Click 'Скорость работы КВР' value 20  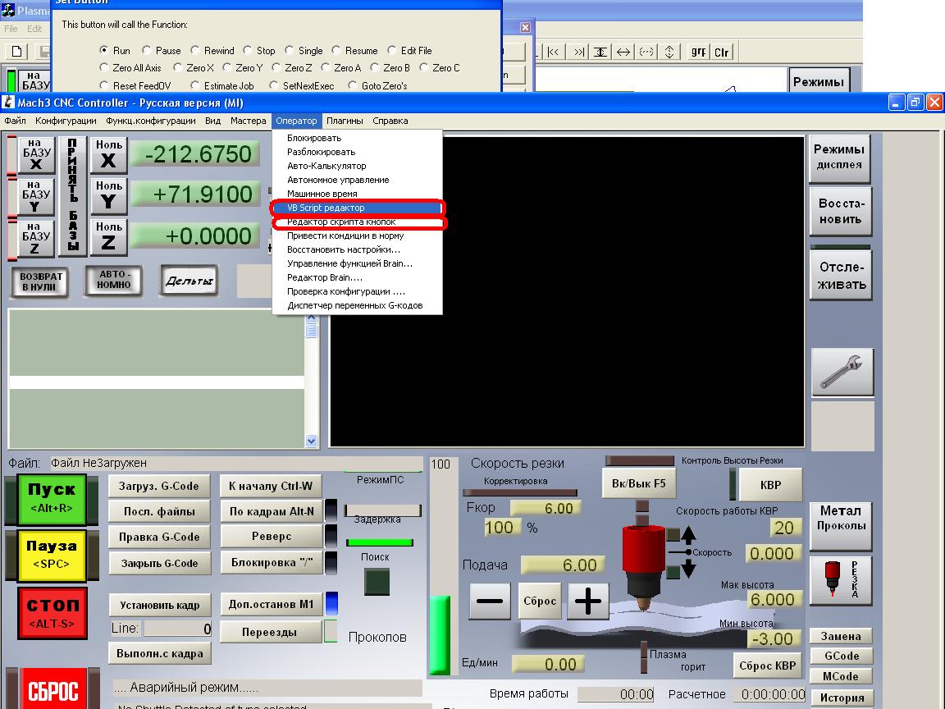click(785, 528)
